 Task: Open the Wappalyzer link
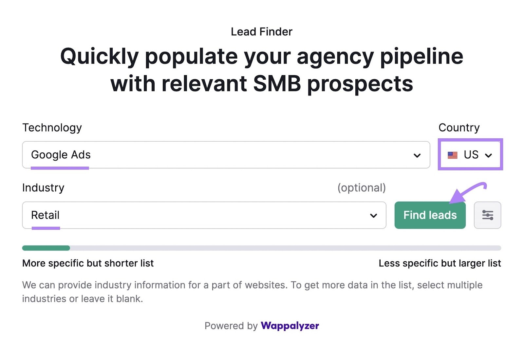[x=290, y=325]
